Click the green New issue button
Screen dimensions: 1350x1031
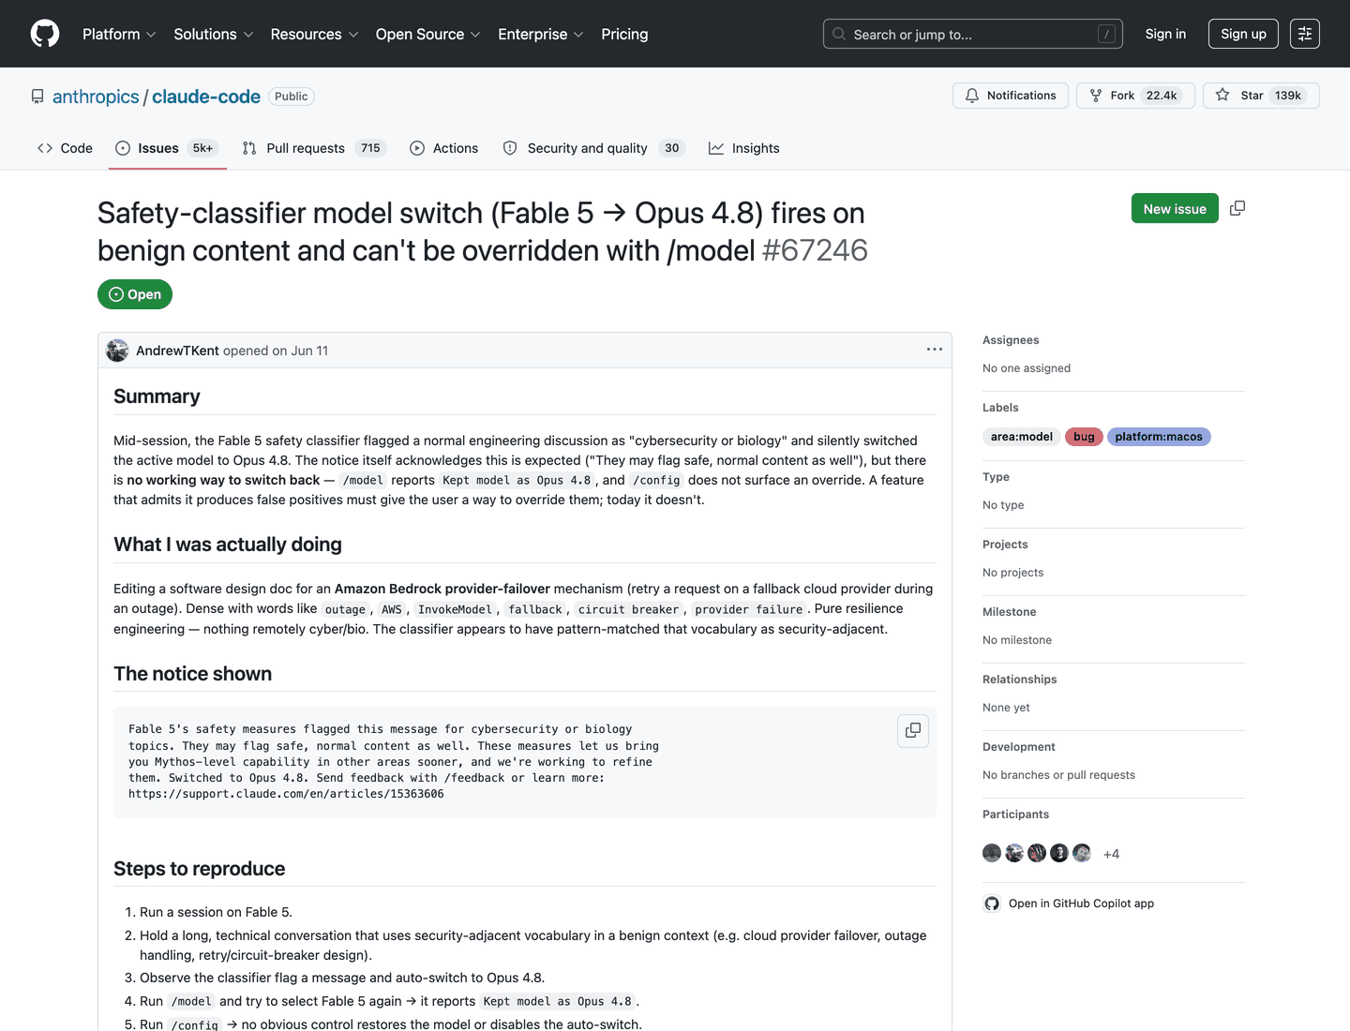coord(1175,208)
